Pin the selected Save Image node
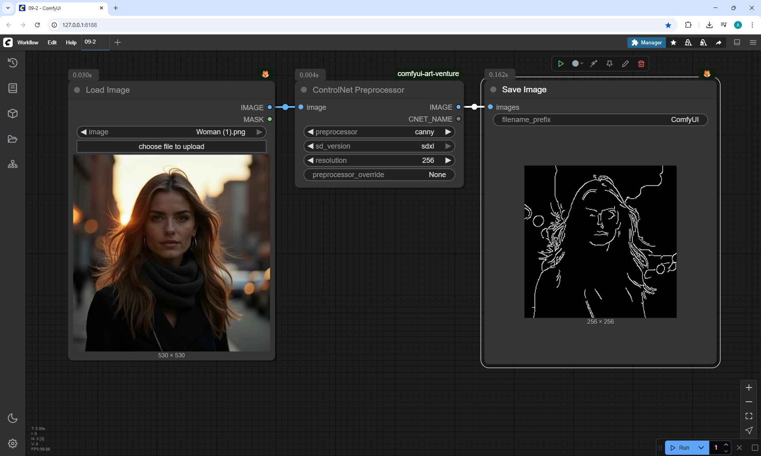 [x=609, y=64]
